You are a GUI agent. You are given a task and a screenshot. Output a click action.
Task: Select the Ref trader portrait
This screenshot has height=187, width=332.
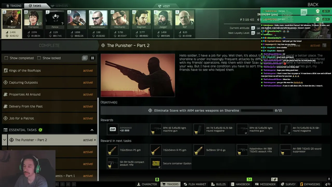point(184,20)
